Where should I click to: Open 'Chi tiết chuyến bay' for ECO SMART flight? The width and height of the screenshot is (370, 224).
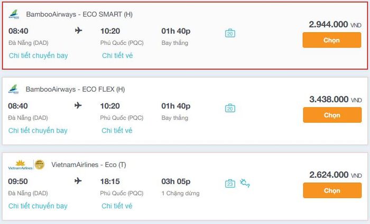point(38,55)
